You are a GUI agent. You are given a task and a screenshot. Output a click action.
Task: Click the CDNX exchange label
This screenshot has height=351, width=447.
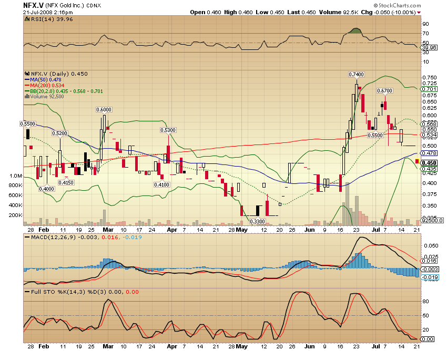coord(93,5)
